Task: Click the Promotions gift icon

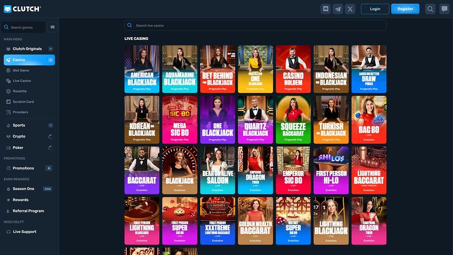Action: pos(8,168)
